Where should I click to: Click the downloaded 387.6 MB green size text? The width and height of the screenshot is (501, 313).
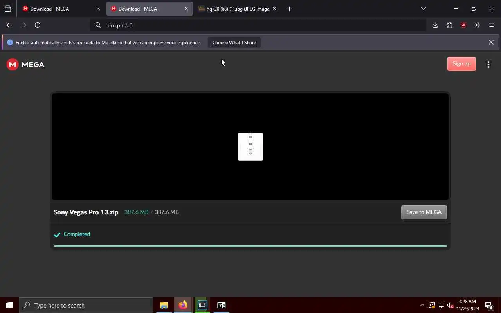pyautogui.click(x=136, y=212)
